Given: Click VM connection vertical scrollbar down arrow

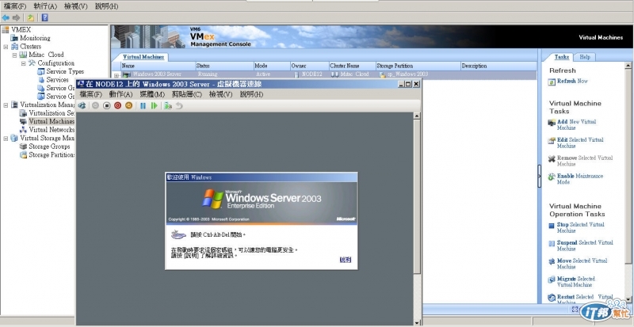Looking at the screenshot, I should point(417,322).
